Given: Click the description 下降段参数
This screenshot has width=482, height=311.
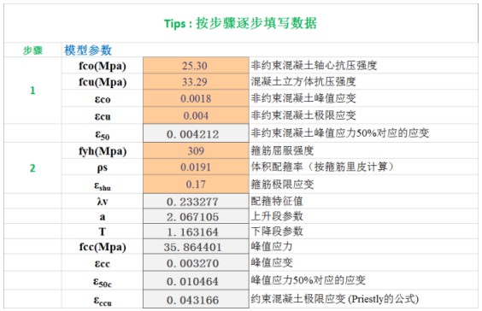Looking at the screenshot, I should click(277, 231).
